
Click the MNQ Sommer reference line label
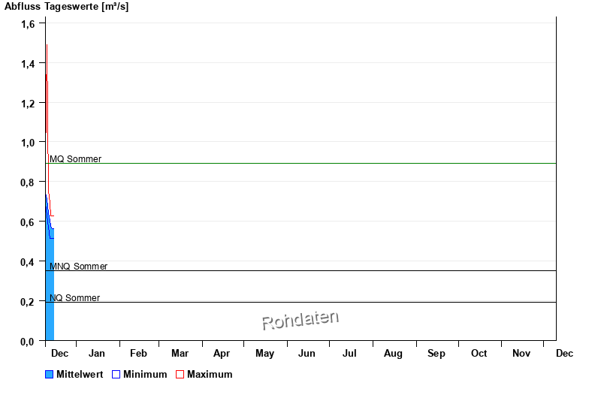click(x=78, y=267)
